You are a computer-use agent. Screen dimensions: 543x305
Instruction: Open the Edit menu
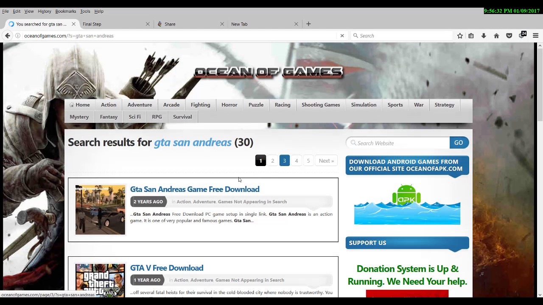(17, 11)
